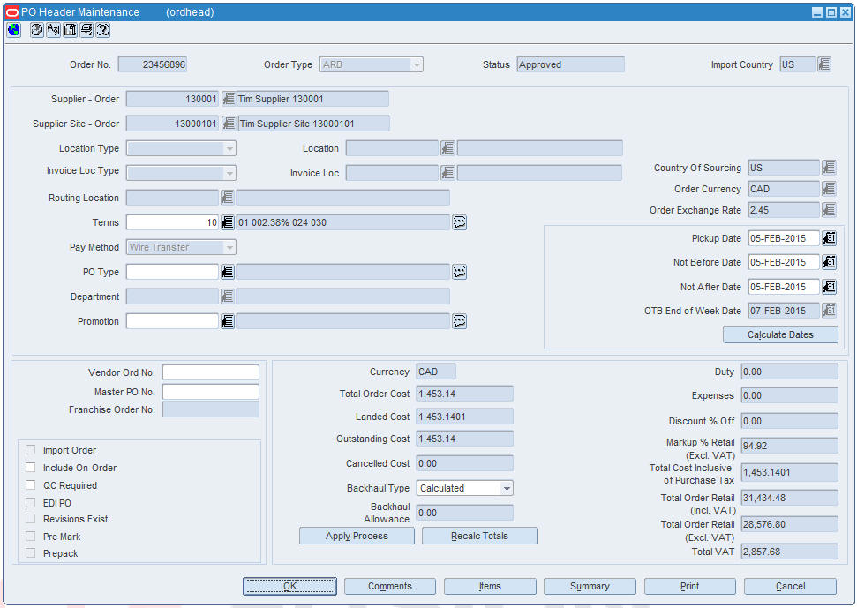The width and height of the screenshot is (857, 608).
Task: Open Location list of values icon
Action: tap(448, 148)
